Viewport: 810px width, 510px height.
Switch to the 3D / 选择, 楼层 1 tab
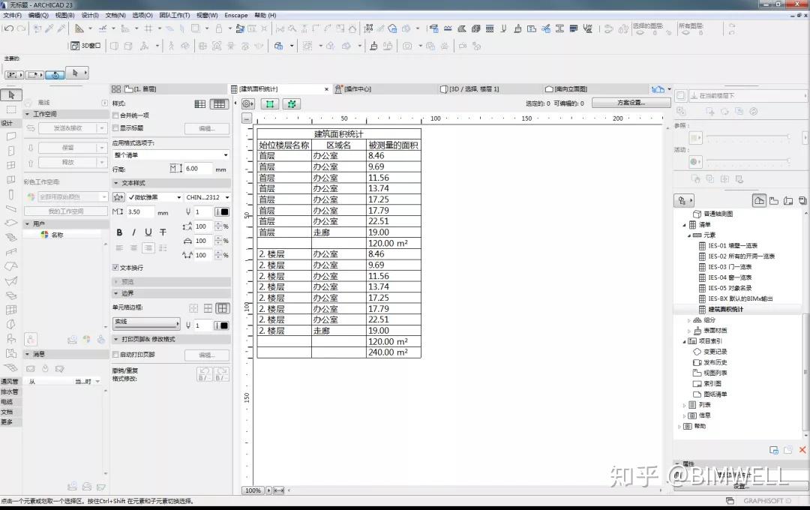pos(474,89)
